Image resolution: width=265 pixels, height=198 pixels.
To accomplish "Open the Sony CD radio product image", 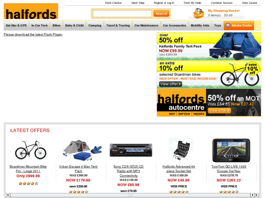I will point(131,150).
